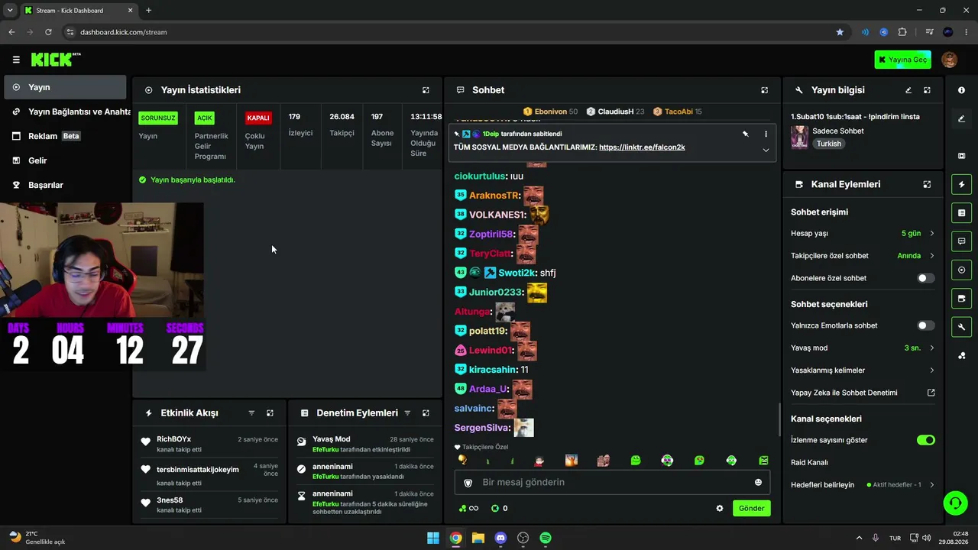Open the hamburger navigation menu
Screen dimensions: 978x550
(x=16, y=60)
